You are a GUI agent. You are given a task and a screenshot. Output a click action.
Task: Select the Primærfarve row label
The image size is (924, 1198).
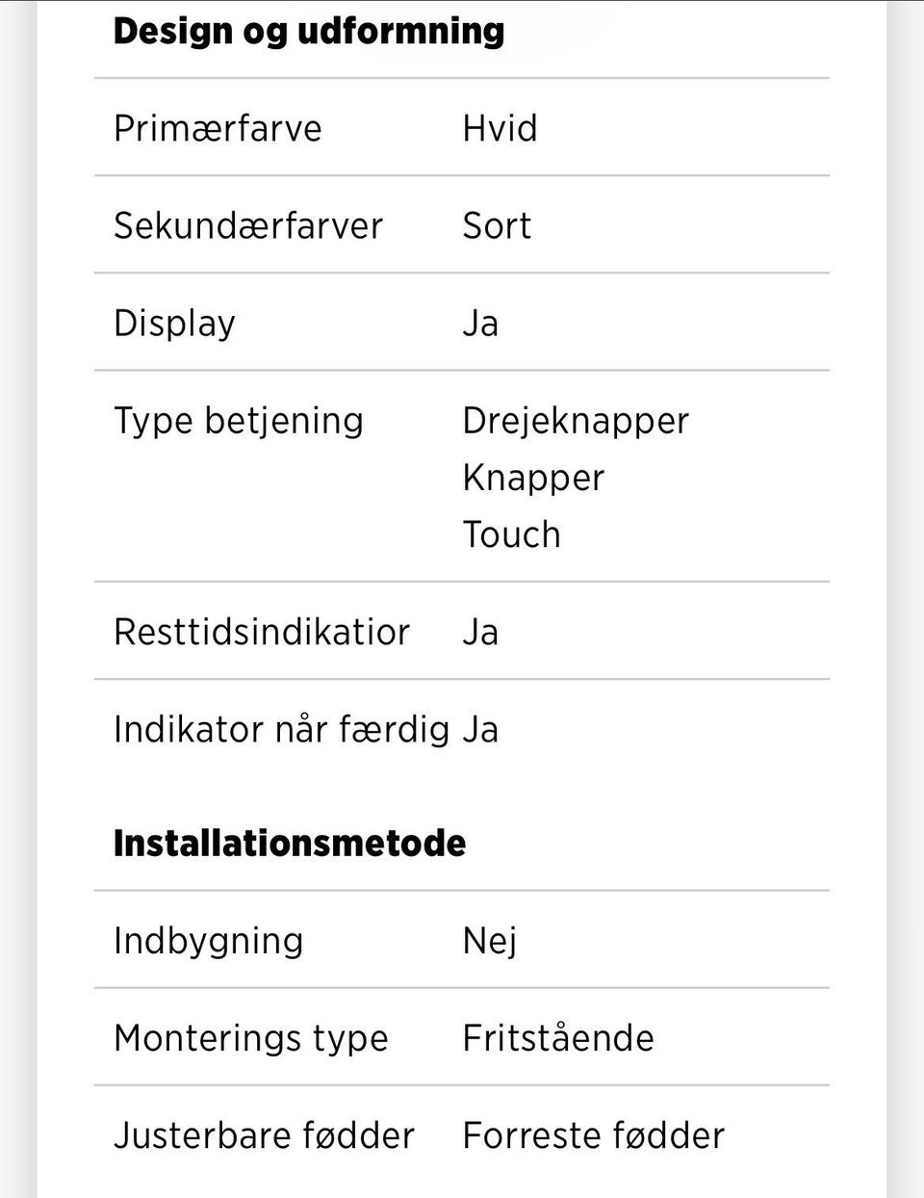218,128
